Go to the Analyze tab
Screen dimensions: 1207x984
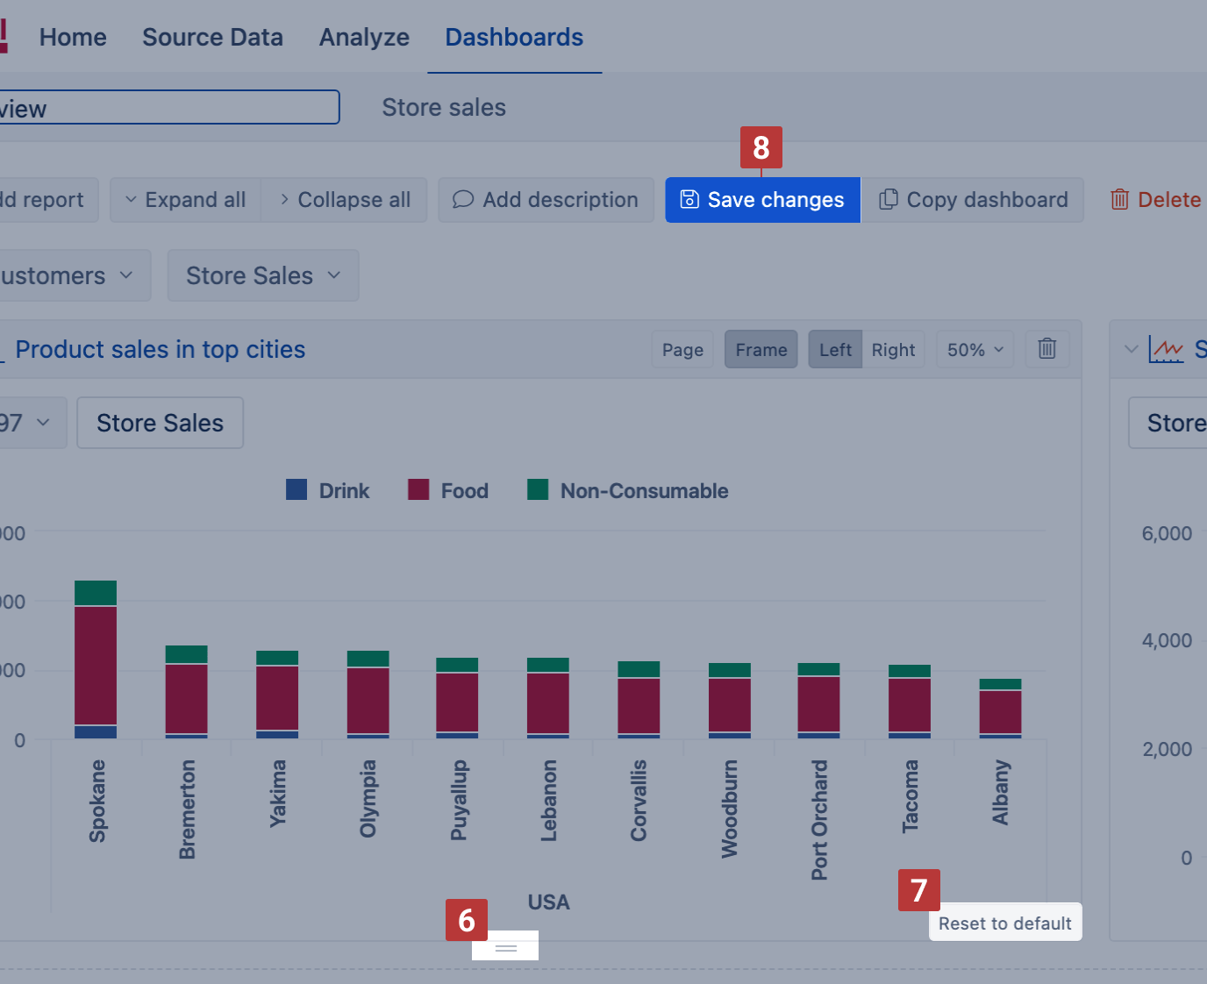click(364, 37)
